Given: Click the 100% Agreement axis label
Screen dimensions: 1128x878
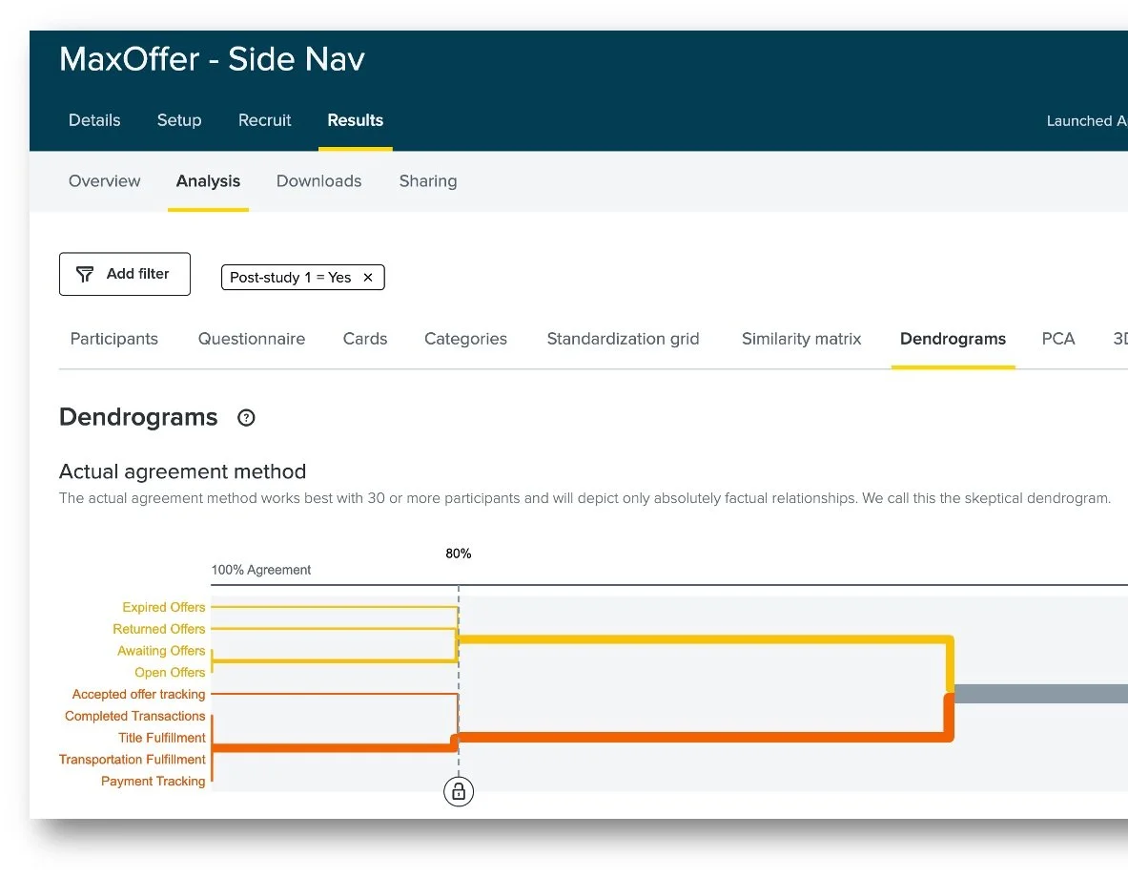Looking at the screenshot, I should [x=260, y=570].
